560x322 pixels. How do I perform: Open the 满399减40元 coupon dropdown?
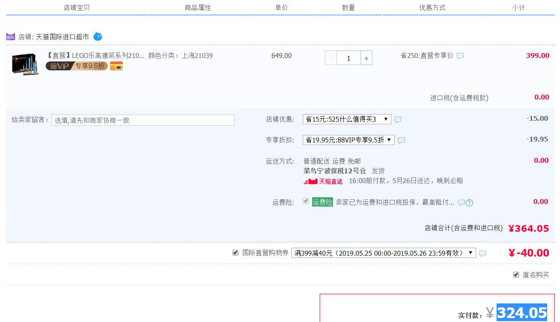pos(384,253)
